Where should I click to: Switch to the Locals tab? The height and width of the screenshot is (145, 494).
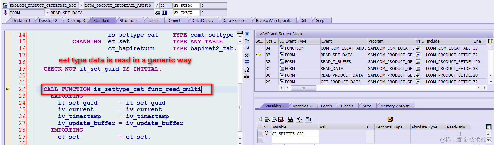click(x=326, y=106)
